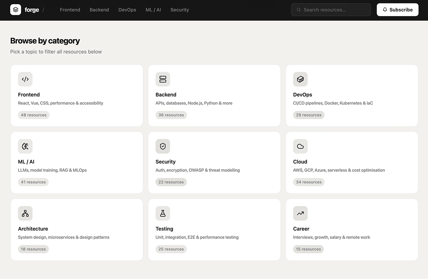Viewport: 428px width, 279px height.
Task: Click the 48 resources badge under Frontend
Action: click(34, 115)
